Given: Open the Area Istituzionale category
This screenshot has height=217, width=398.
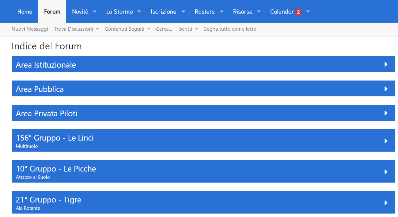Looking at the screenshot, I should point(46,65).
